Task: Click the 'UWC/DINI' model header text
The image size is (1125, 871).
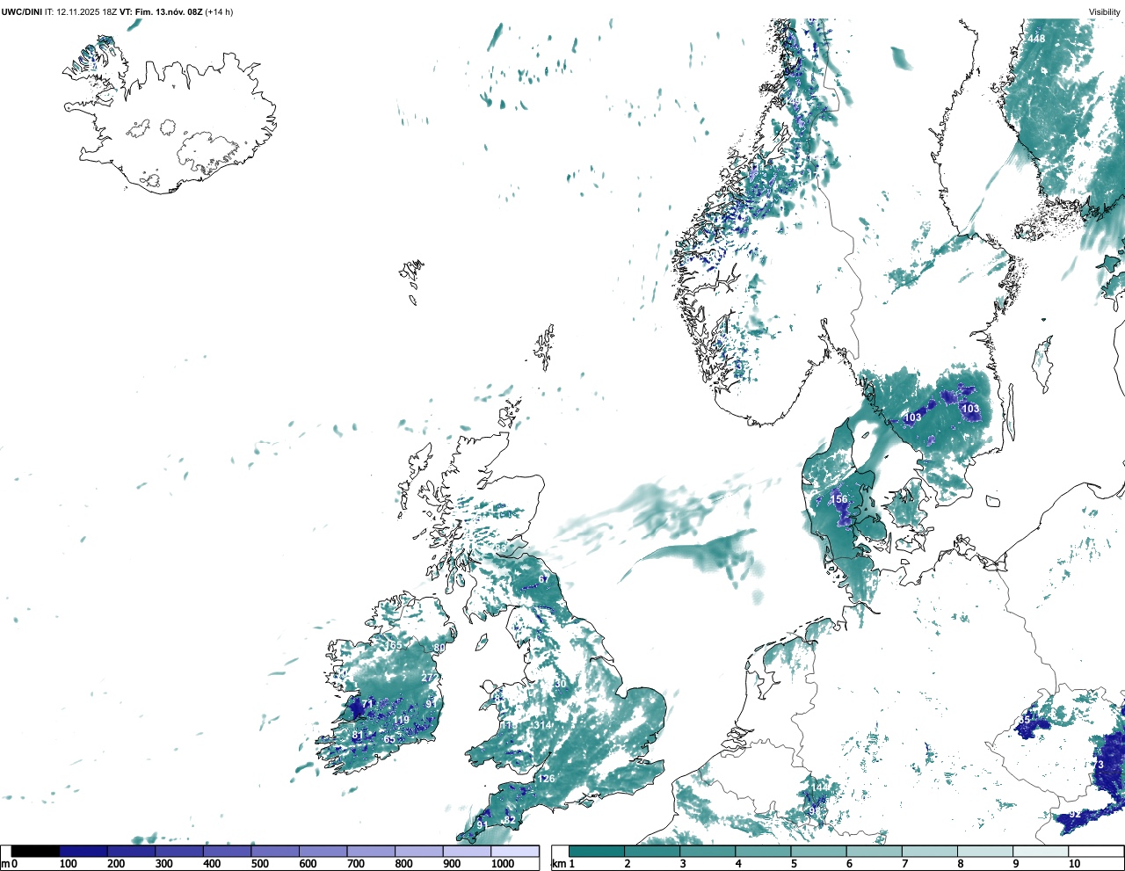Action: 22,12
